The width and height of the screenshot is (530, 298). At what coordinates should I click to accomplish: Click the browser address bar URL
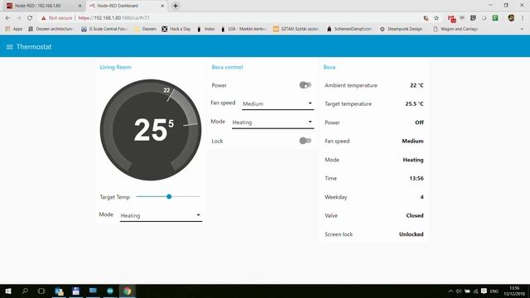tap(114, 18)
